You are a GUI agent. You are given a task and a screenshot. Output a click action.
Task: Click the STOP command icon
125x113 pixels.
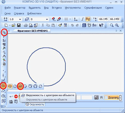click(16, 96)
